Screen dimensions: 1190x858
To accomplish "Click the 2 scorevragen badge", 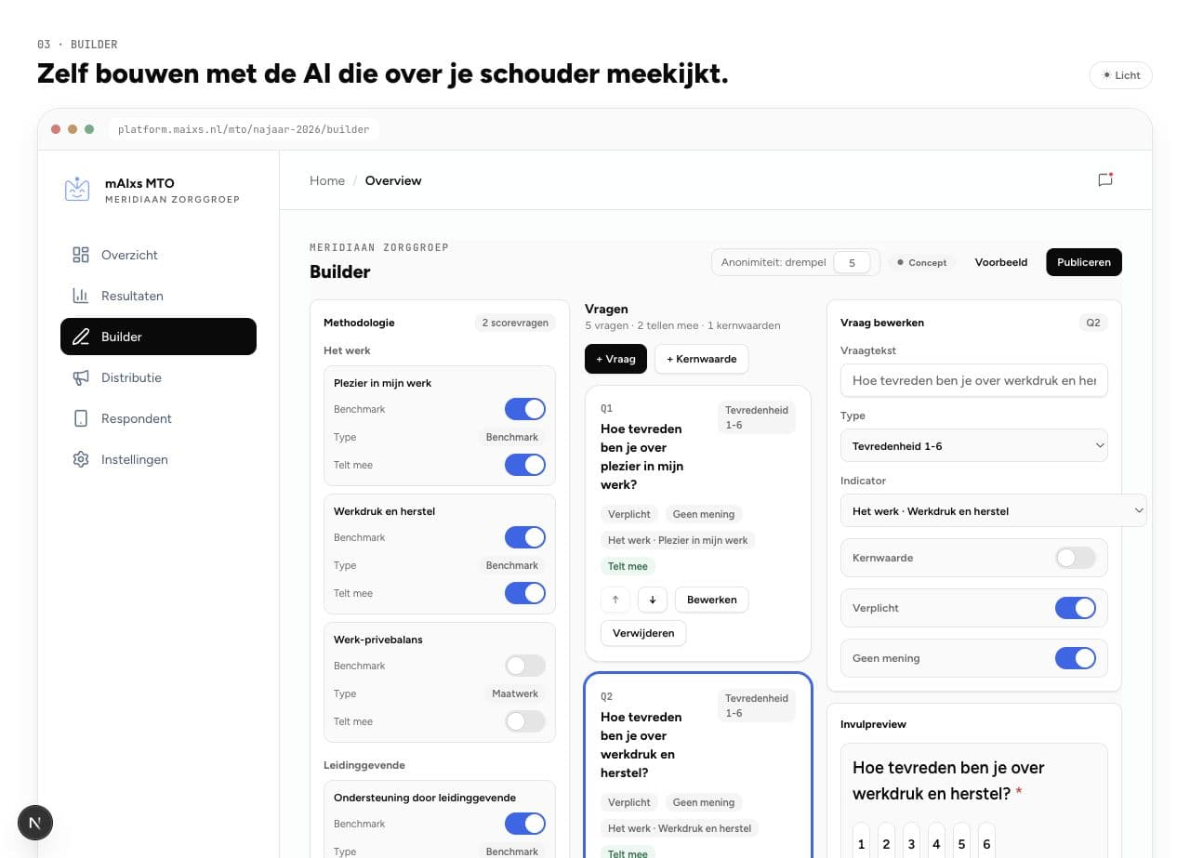I will pos(516,323).
